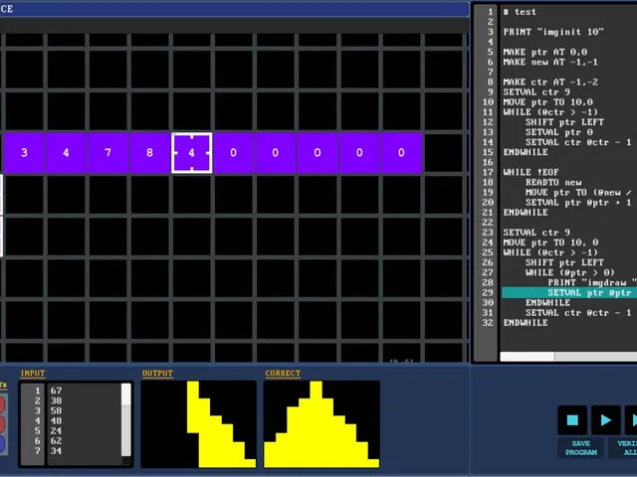Click the highlighted line 29 SETVAL ptr
This screenshot has height=477, width=637.
click(569, 293)
